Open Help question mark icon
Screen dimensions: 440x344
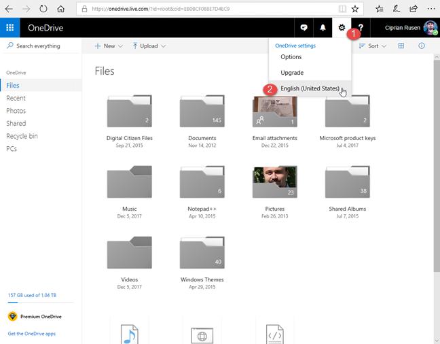click(361, 28)
